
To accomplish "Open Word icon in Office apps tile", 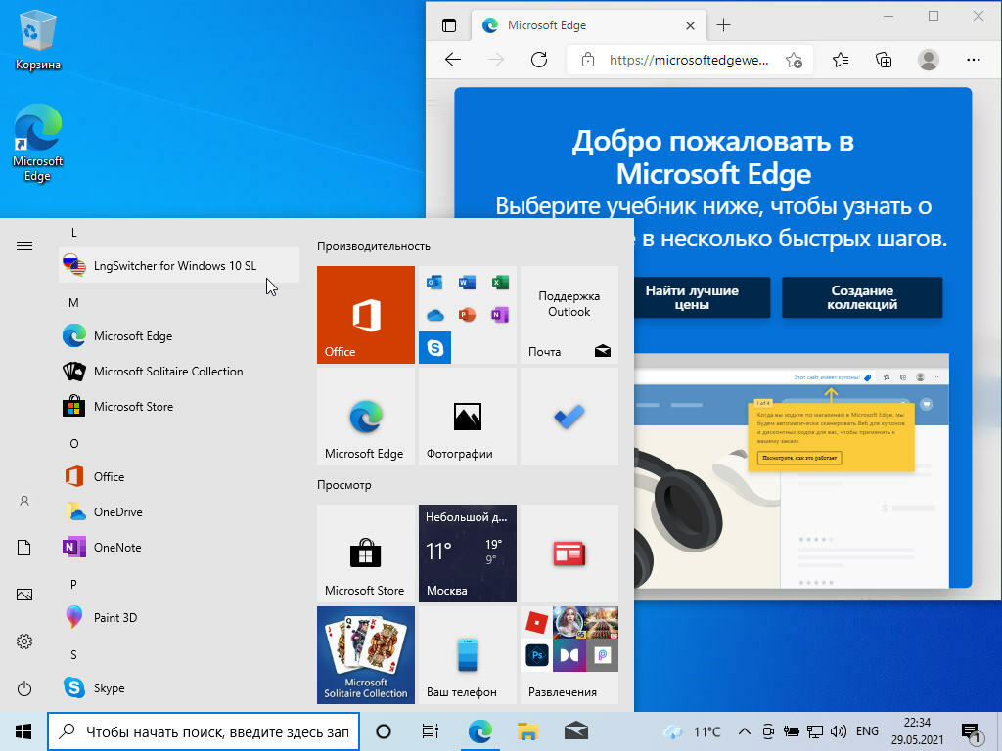I will pos(467,282).
